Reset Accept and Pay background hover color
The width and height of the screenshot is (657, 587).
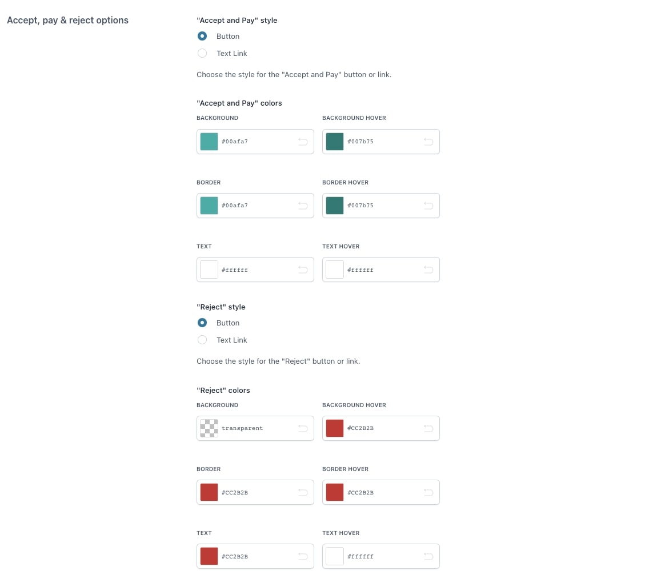click(428, 142)
